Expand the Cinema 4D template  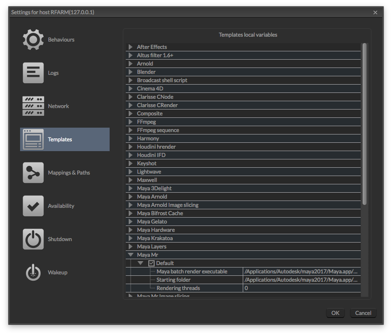tap(130, 89)
